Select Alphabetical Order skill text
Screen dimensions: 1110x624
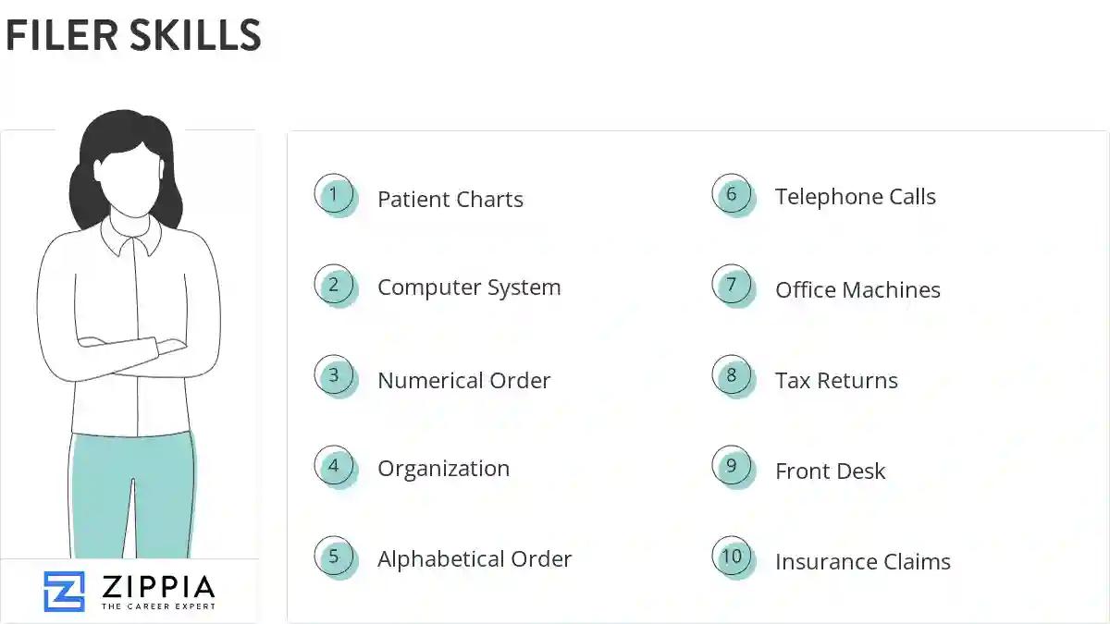(x=475, y=559)
